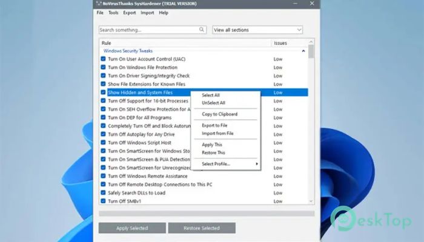
Task: Uncheck 'Turn On Windows File Protection'
Action: [103, 67]
